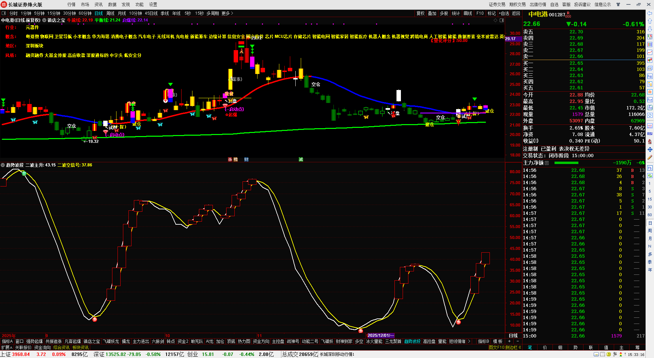Remove a sub-chart with minus button
654x358 pixels.
click(518, 341)
